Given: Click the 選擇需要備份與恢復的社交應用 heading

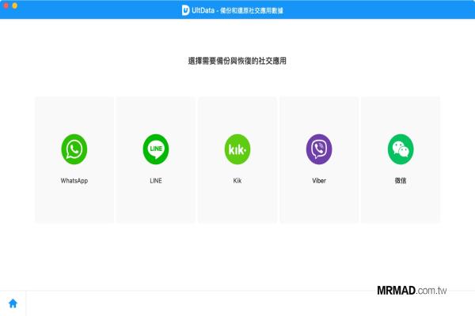Looking at the screenshot, I should click(x=237, y=61).
